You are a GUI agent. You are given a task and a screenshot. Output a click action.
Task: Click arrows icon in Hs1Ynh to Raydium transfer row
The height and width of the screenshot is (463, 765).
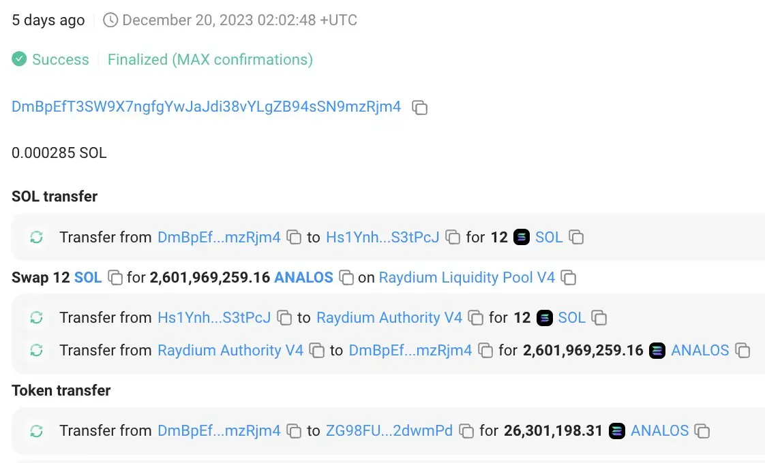coord(37,318)
